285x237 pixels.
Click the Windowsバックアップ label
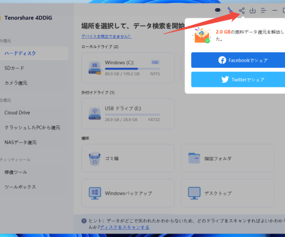pos(128,193)
